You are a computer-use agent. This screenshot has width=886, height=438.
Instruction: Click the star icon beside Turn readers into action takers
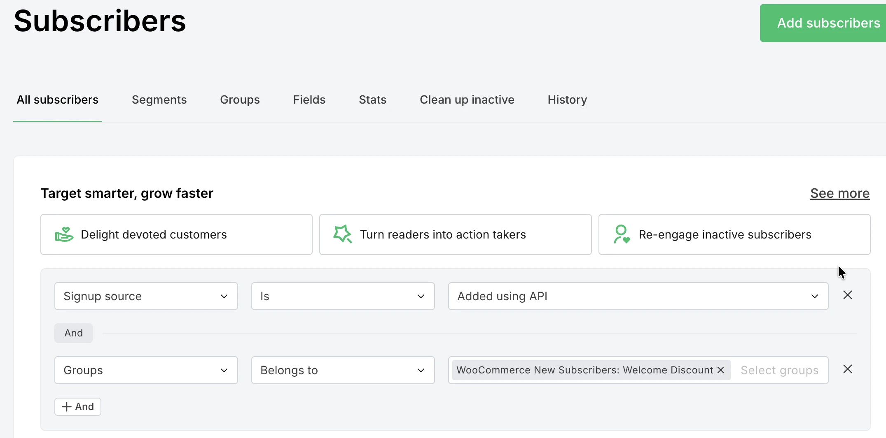[x=342, y=234]
